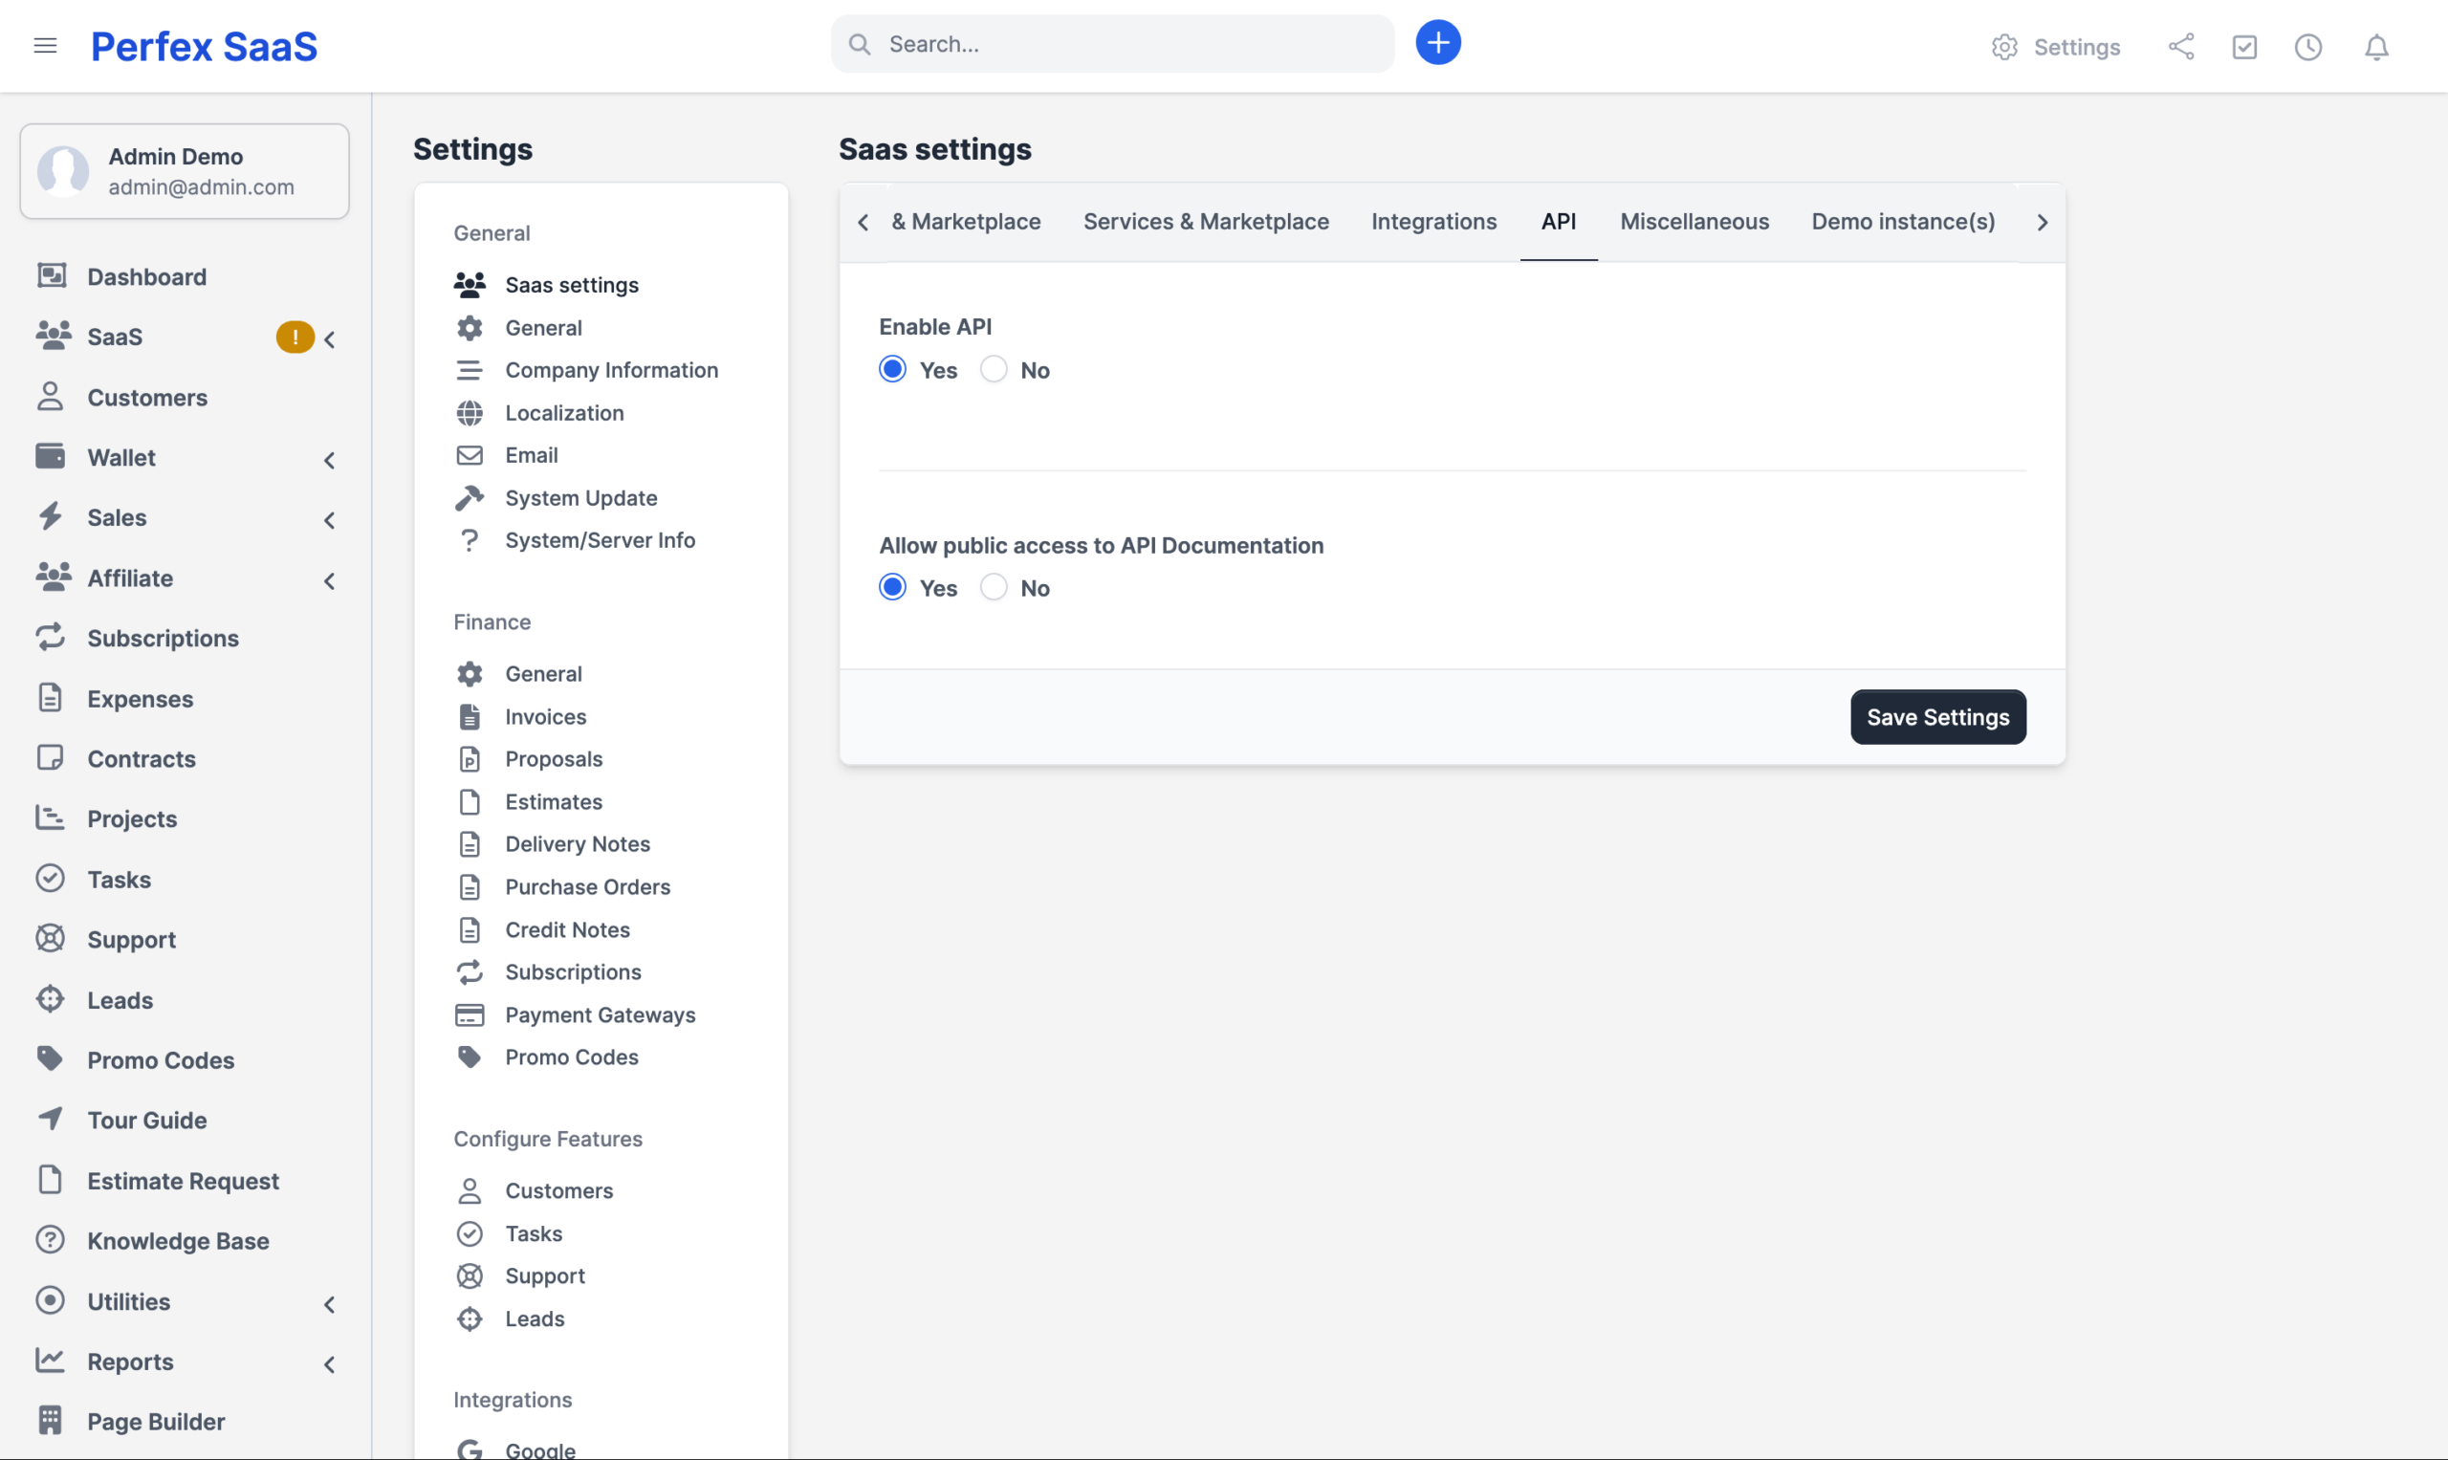Screen dimensions: 2448x1460
Task: Open the share icon in top bar
Action: pos(2180,46)
